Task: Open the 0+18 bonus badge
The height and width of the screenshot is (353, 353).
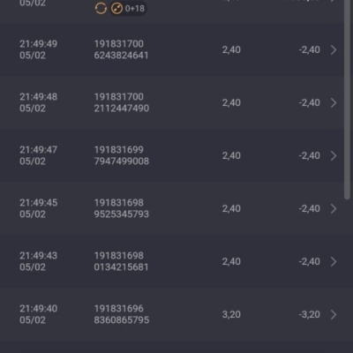Action: pyautogui.click(x=128, y=8)
